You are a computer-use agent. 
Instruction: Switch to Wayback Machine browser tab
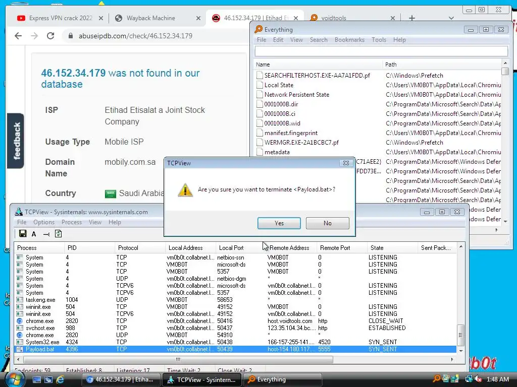[x=151, y=18]
